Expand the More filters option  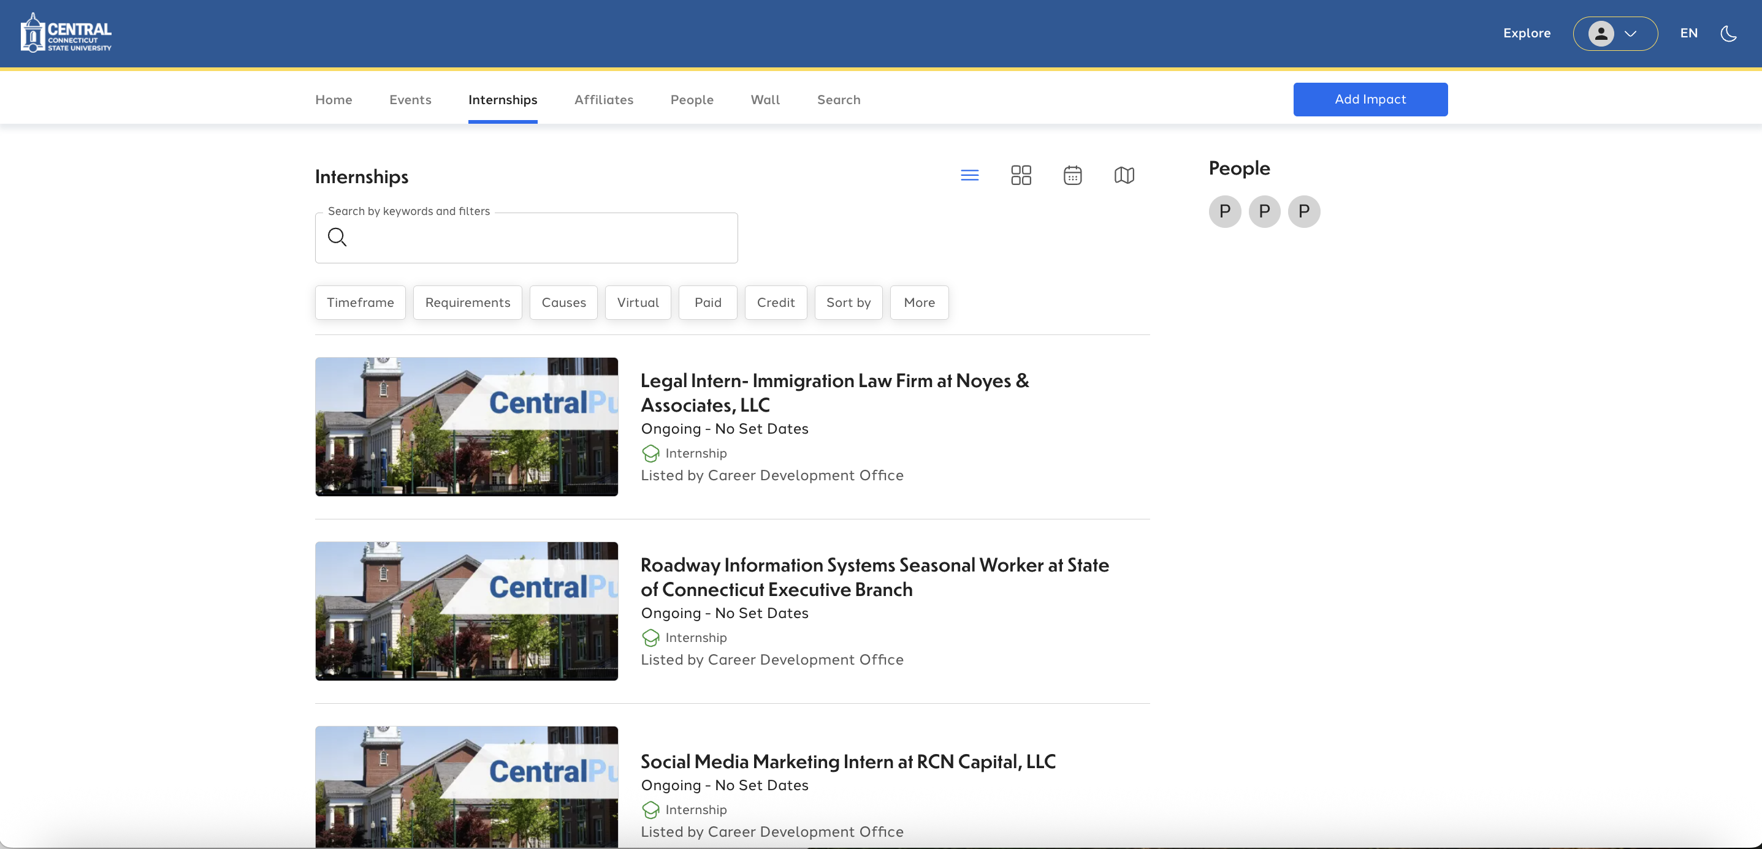pos(918,303)
